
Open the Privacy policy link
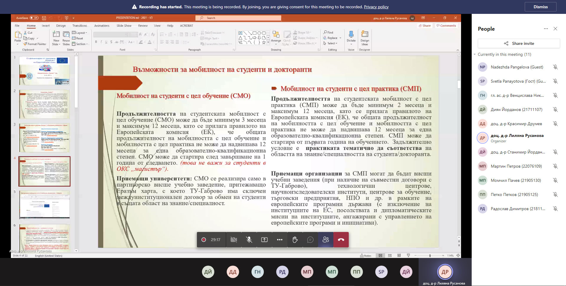(376, 7)
